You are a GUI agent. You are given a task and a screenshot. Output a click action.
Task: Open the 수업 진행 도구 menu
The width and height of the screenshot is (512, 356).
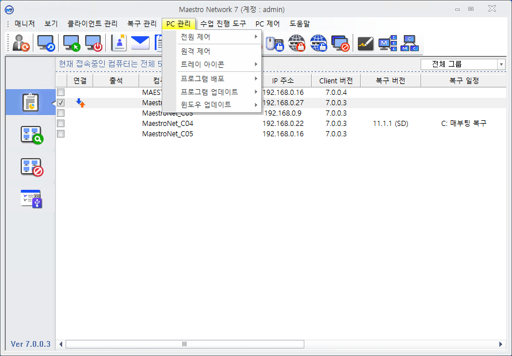223,24
